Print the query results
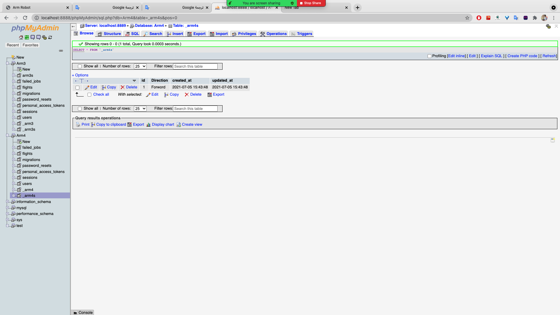Image resolution: width=560 pixels, height=315 pixels. [x=85, y=125]
